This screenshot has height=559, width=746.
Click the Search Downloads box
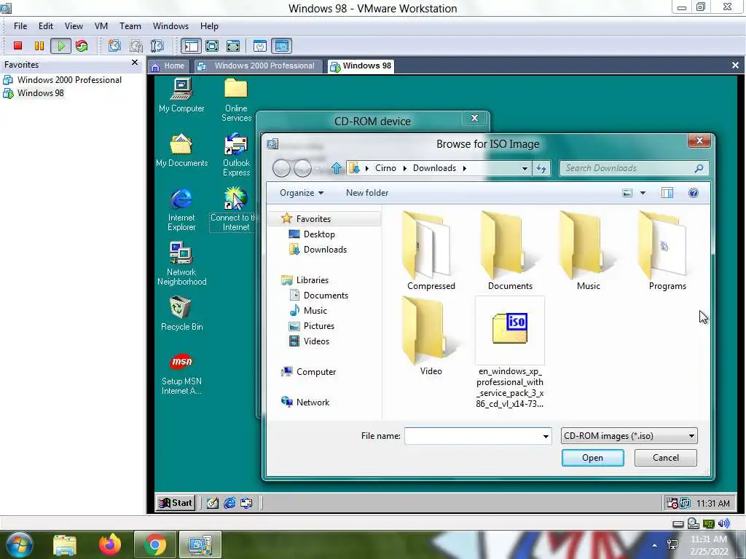634,168
